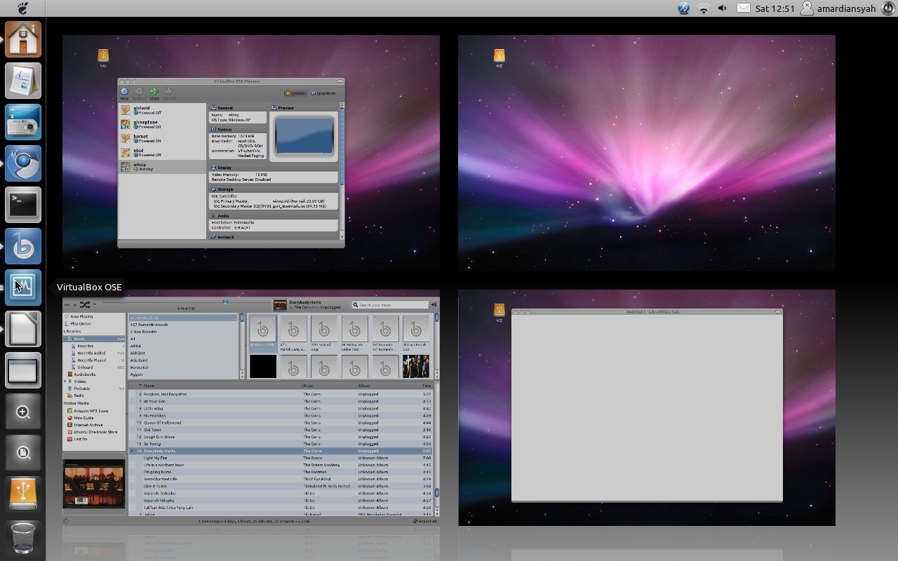Viewport: 898px width, 561px height.
Task: Open the LibreOffice blank document launcher icon
Action: 23,329
